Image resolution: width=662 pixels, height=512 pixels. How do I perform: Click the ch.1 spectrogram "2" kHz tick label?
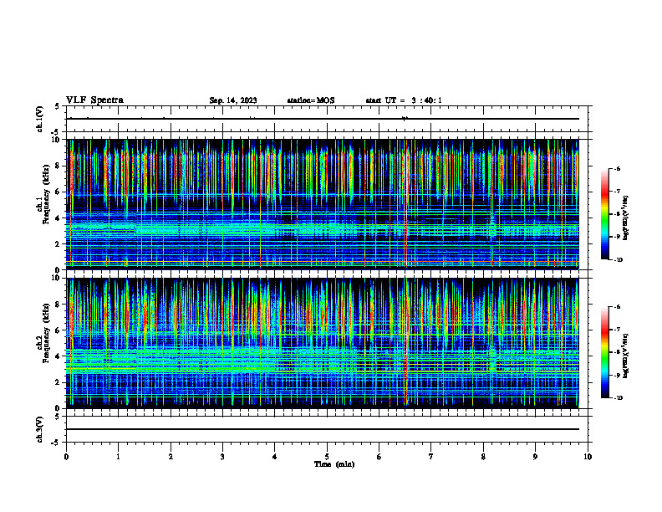[59, 243]
